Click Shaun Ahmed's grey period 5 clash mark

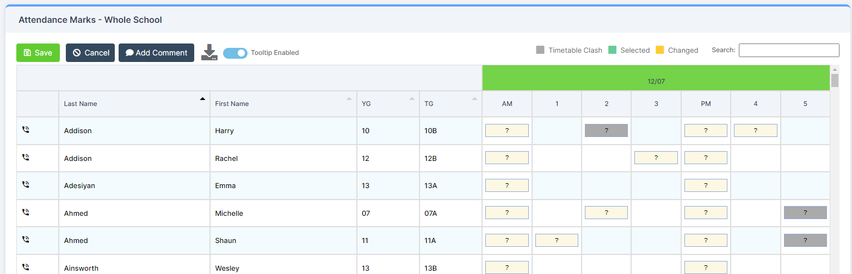(805, 240)
